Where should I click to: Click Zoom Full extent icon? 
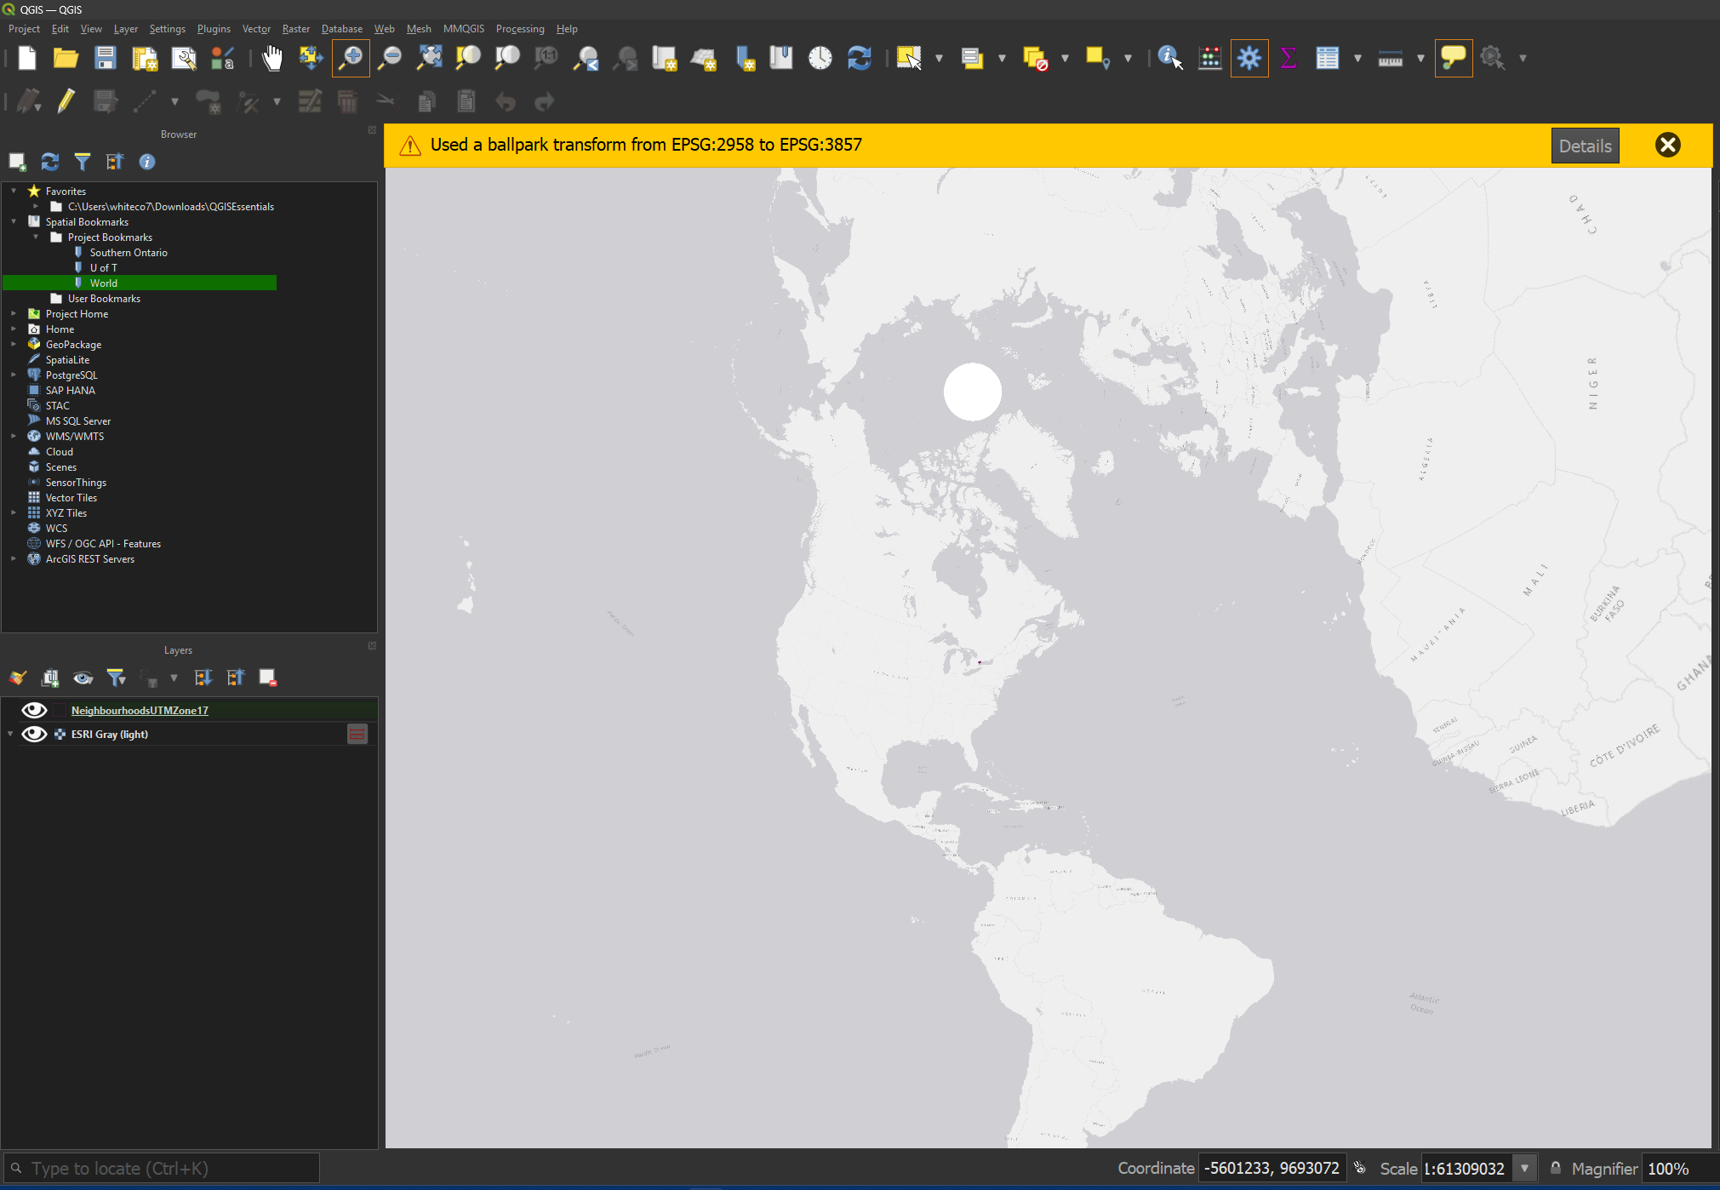pos(429,58)
